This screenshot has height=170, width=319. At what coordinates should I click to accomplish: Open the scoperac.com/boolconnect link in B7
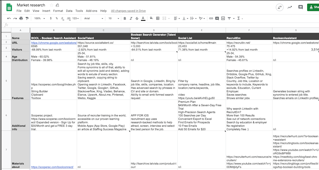pos(52,167)
